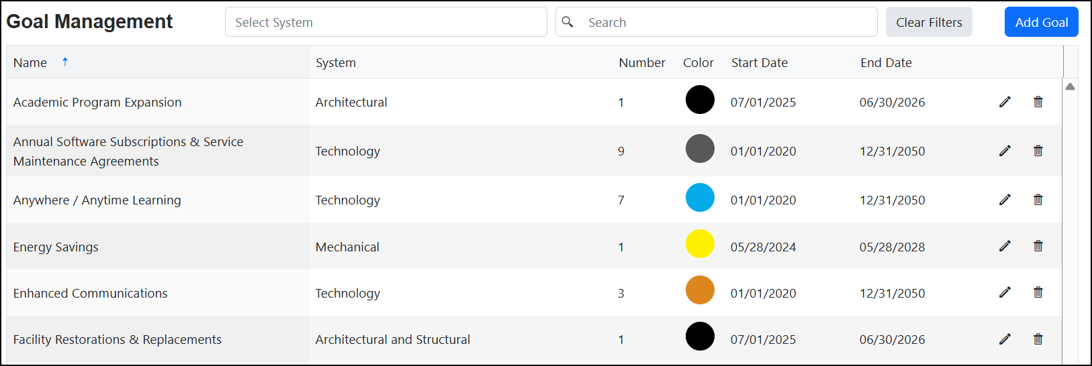Viewport: 1092px width, 366px height.
Task: Click the blue Anywhere / Anytime Learning swatch
Action: point(700,198)
